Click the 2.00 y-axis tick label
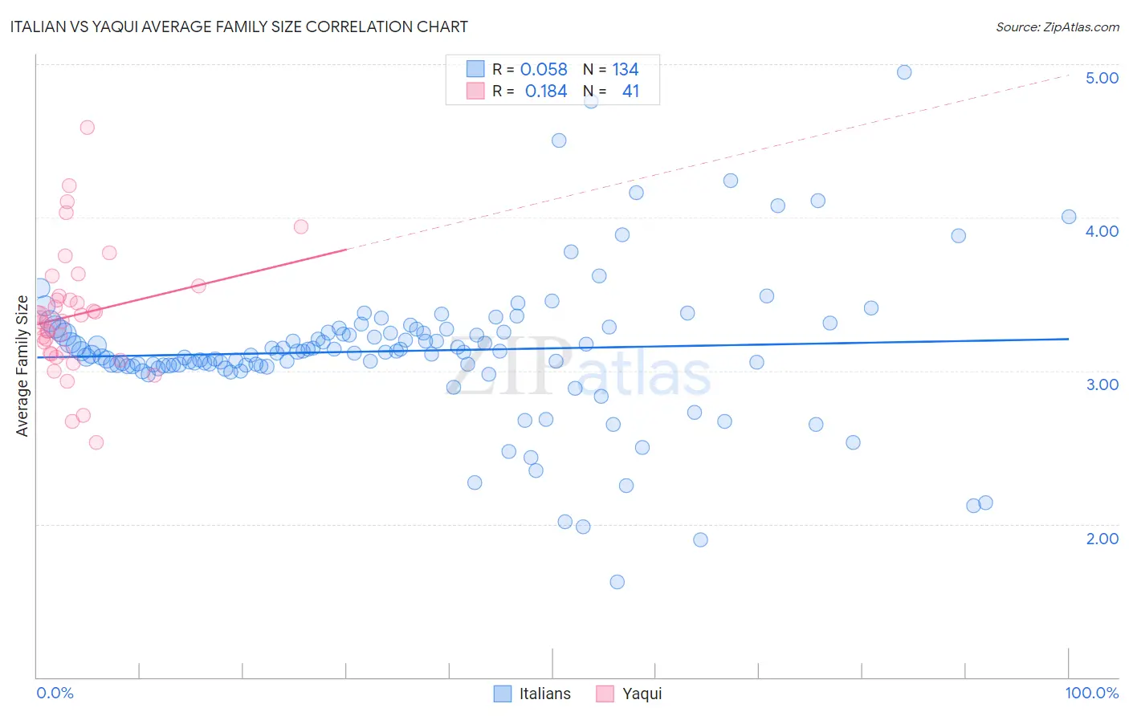This screenshot has height=716, width=1129. click(x=1103, y=539)
